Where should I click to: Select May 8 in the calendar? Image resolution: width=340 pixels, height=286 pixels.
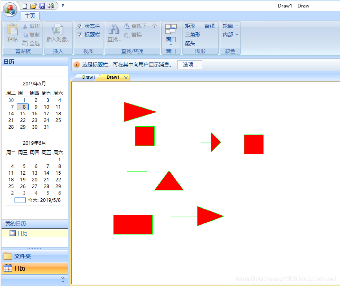tap(23, 107)
